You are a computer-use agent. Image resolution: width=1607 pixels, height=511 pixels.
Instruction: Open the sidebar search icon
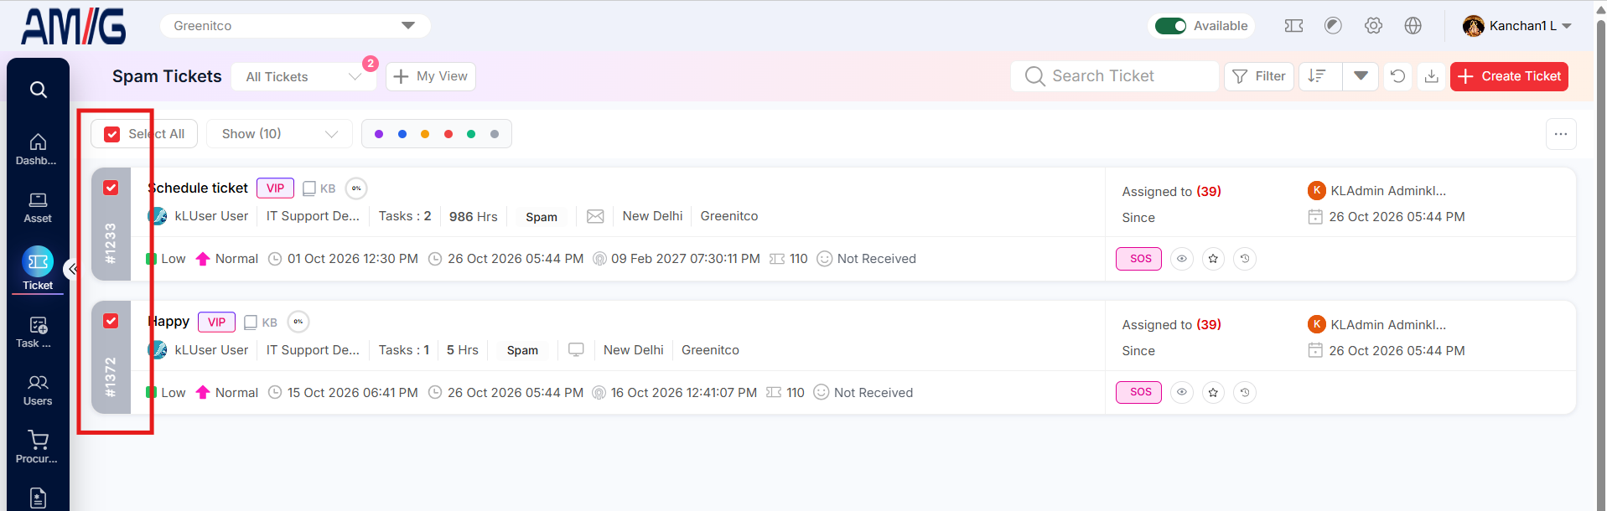(38, 90)
